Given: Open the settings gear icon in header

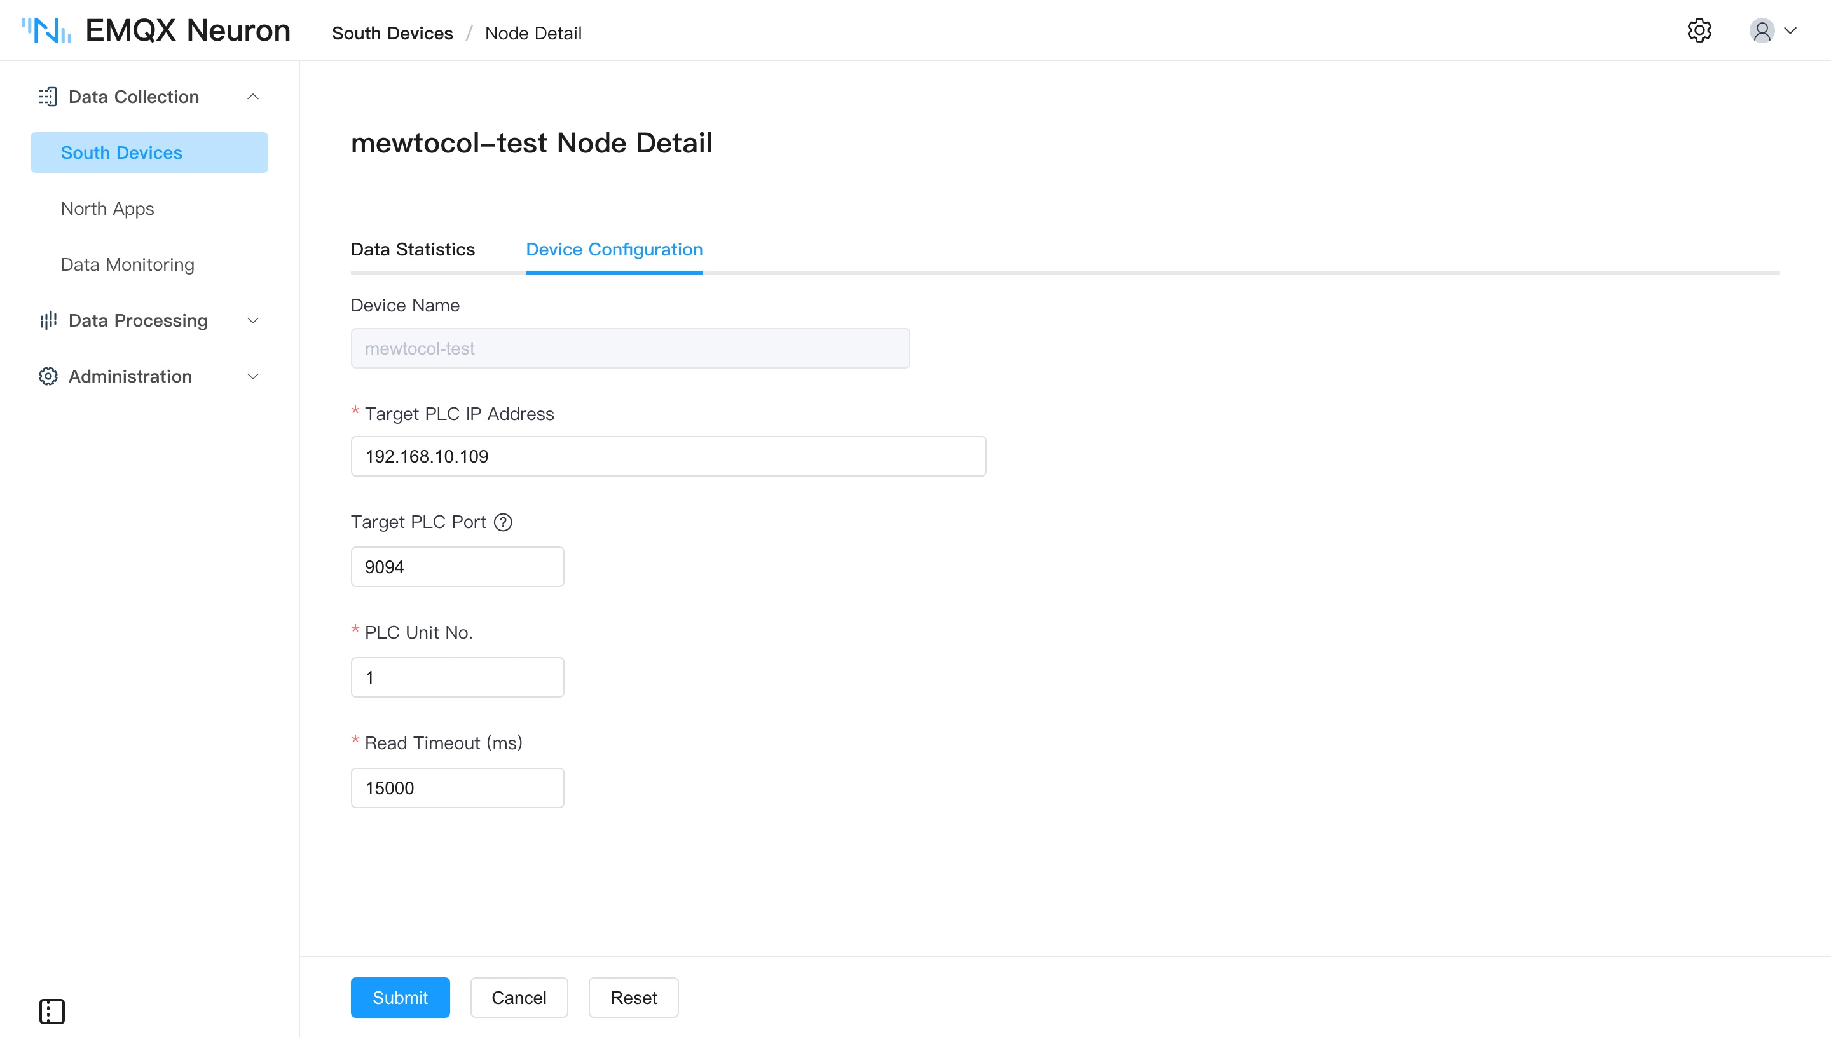Looking at the screenshot, I should pos(1699,30).
